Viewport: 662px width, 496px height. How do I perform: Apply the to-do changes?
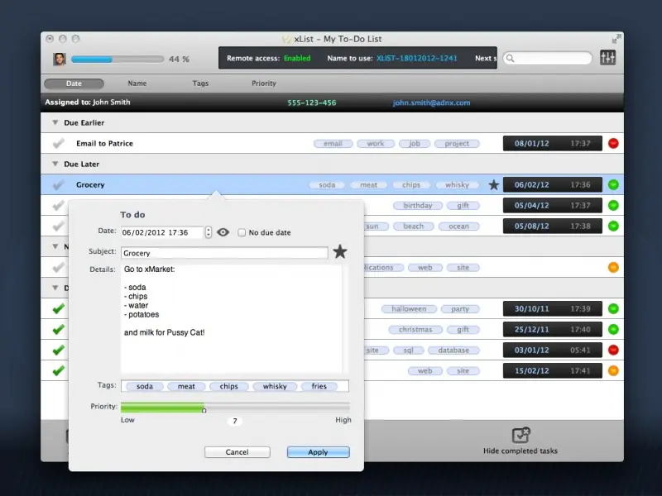tap(318, 452)
